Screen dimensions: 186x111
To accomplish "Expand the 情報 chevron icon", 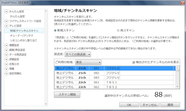I will coord(7,69).
